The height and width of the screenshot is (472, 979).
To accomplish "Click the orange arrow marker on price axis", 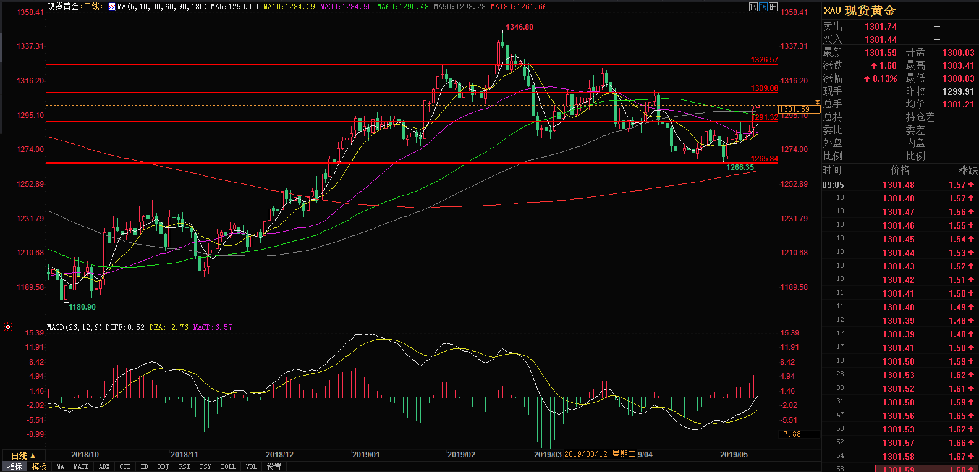I will pyautogui.click(x=817, y=103).
